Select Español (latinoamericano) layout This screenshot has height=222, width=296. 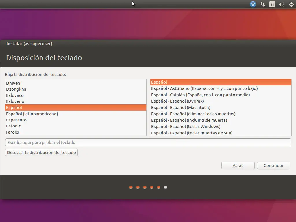[x=76, y=114]
